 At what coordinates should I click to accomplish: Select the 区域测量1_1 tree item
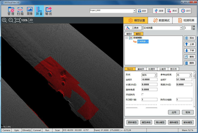pos(143,42)
